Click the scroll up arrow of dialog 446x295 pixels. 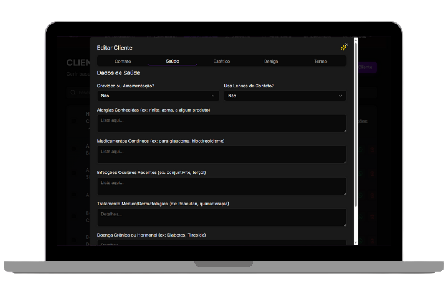[x=356, y=40]
